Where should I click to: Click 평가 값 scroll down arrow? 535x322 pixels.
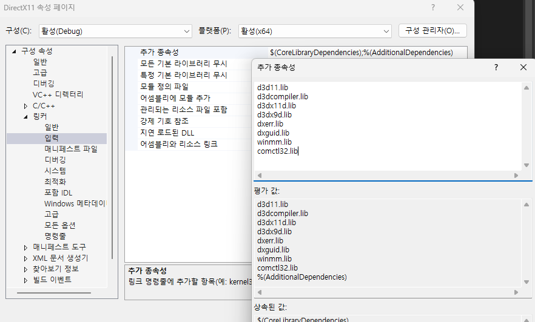pyautogui.click(x=527, y=282)
